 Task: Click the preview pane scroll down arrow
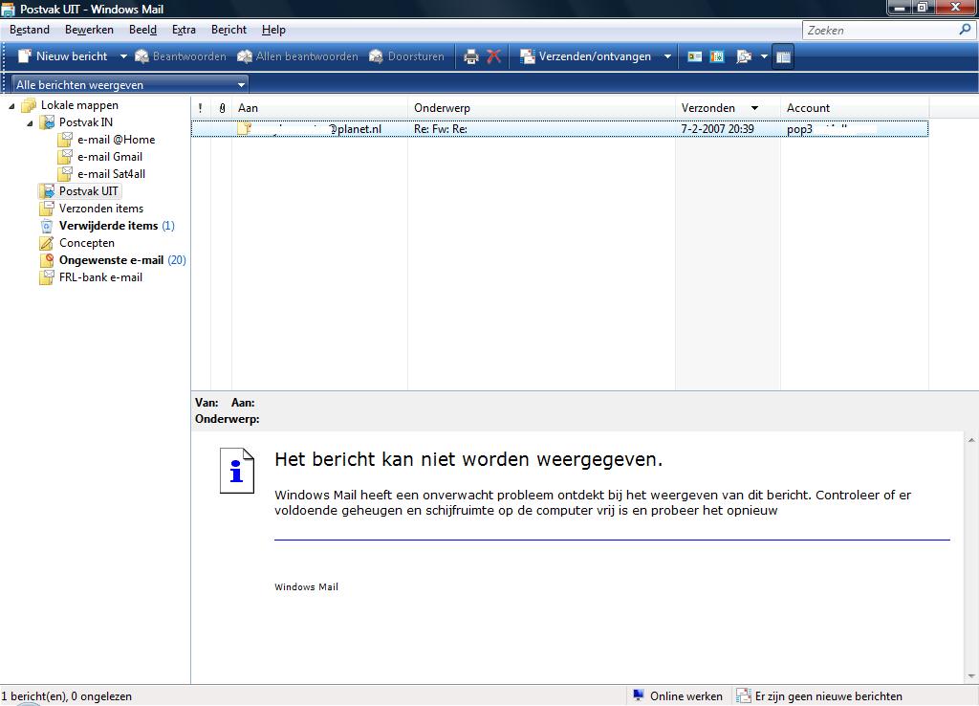point(971,676)
